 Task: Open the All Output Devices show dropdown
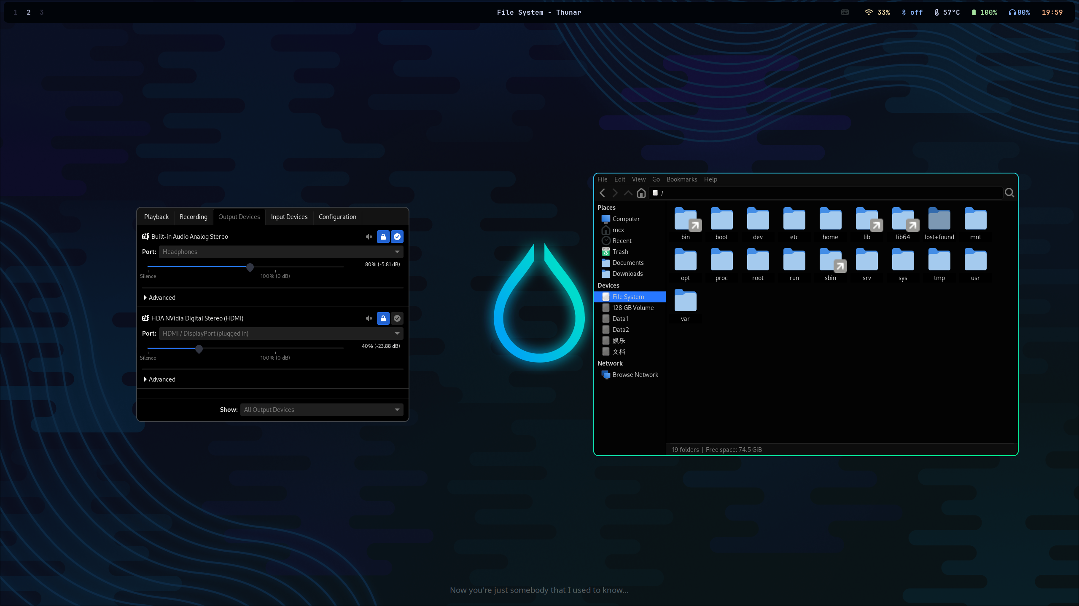coord(321,410)
